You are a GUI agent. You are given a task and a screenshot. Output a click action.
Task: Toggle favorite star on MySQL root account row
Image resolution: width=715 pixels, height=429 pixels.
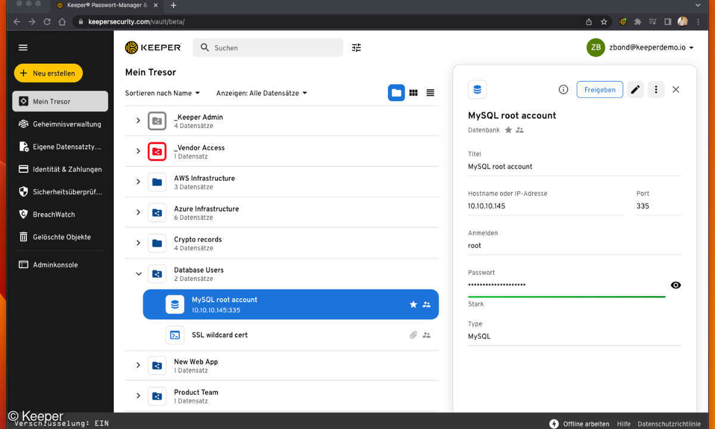(414, 304)
